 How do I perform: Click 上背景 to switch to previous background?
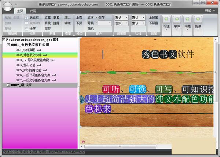[154, 17]
